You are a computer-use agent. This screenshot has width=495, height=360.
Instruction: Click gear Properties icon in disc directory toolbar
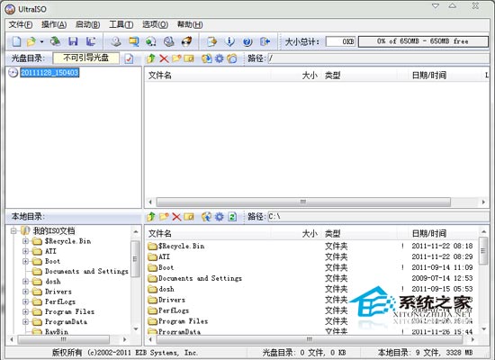click(219, 58)
